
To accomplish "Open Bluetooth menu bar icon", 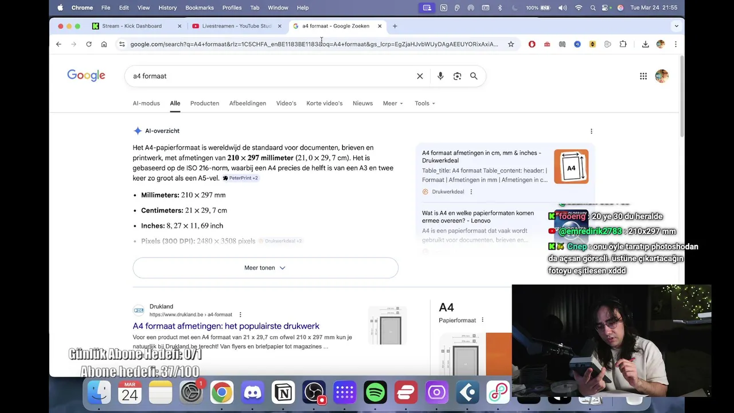I will 500,7.
